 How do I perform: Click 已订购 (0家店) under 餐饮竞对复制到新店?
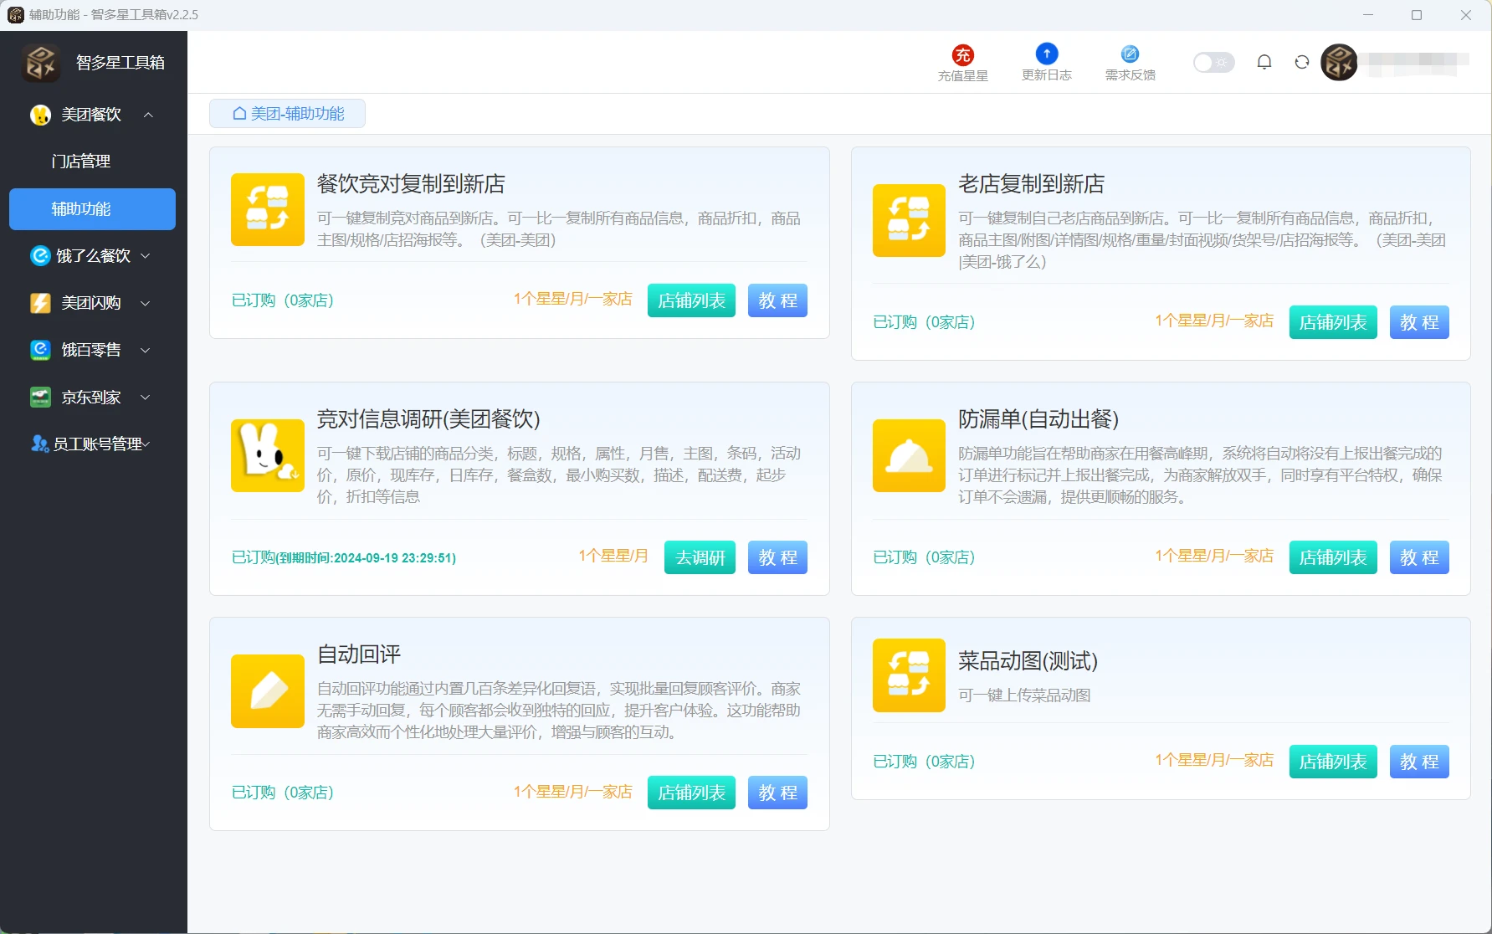283,300
